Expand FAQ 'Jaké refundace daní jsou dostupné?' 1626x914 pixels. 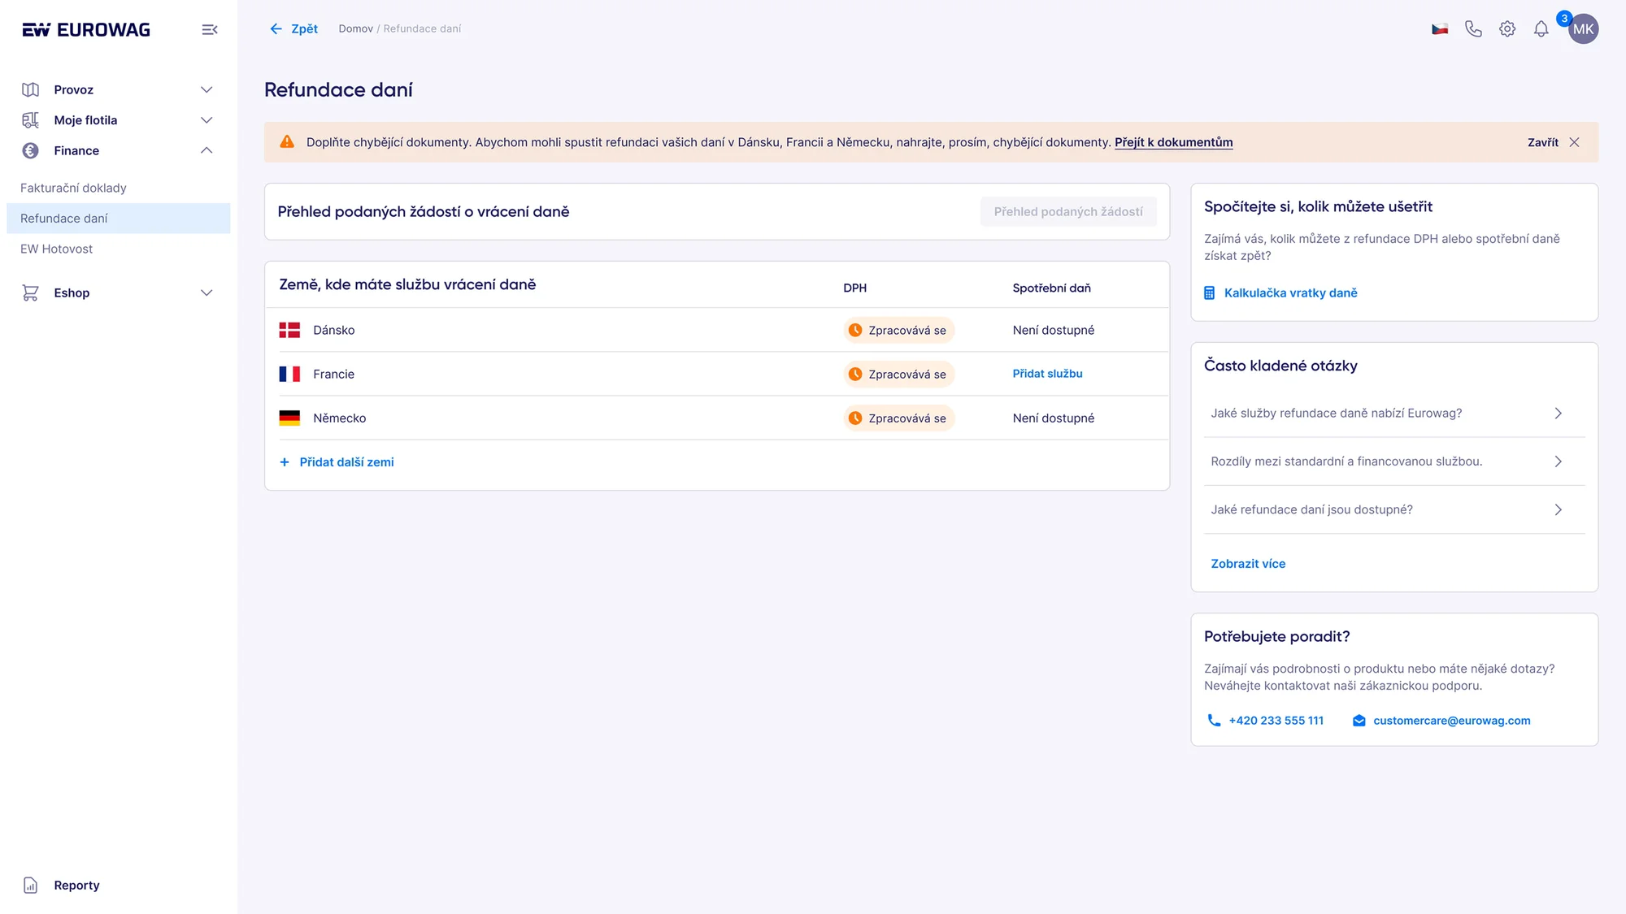point(1394,509)
